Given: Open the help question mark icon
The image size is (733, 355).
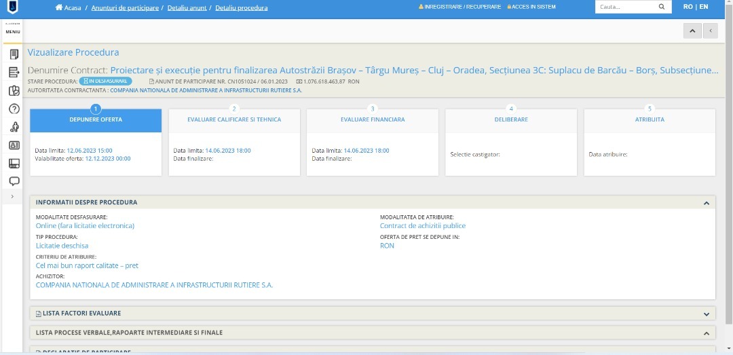Looking at the screenshot, I should [14, 109].
